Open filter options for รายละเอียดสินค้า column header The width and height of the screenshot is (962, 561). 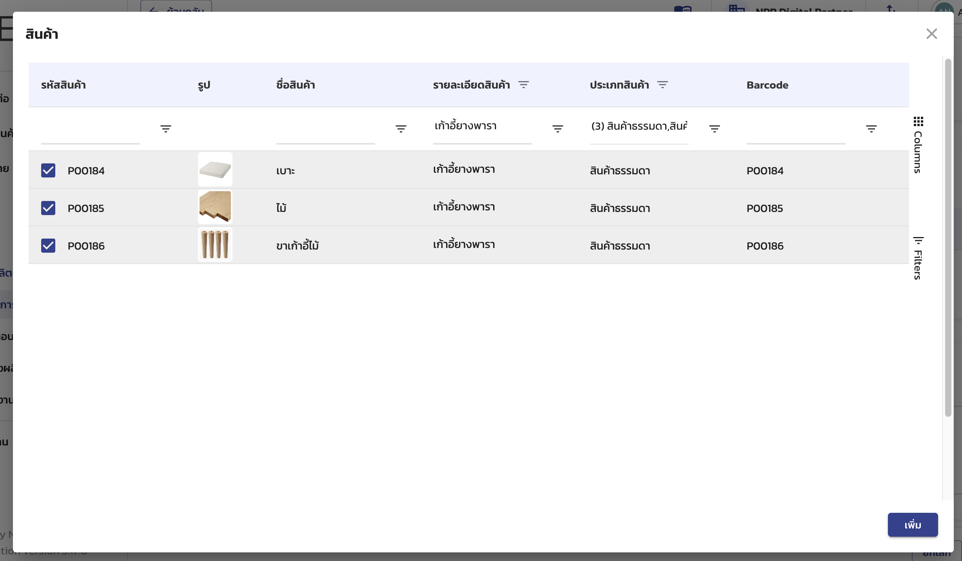coord(525,85)
